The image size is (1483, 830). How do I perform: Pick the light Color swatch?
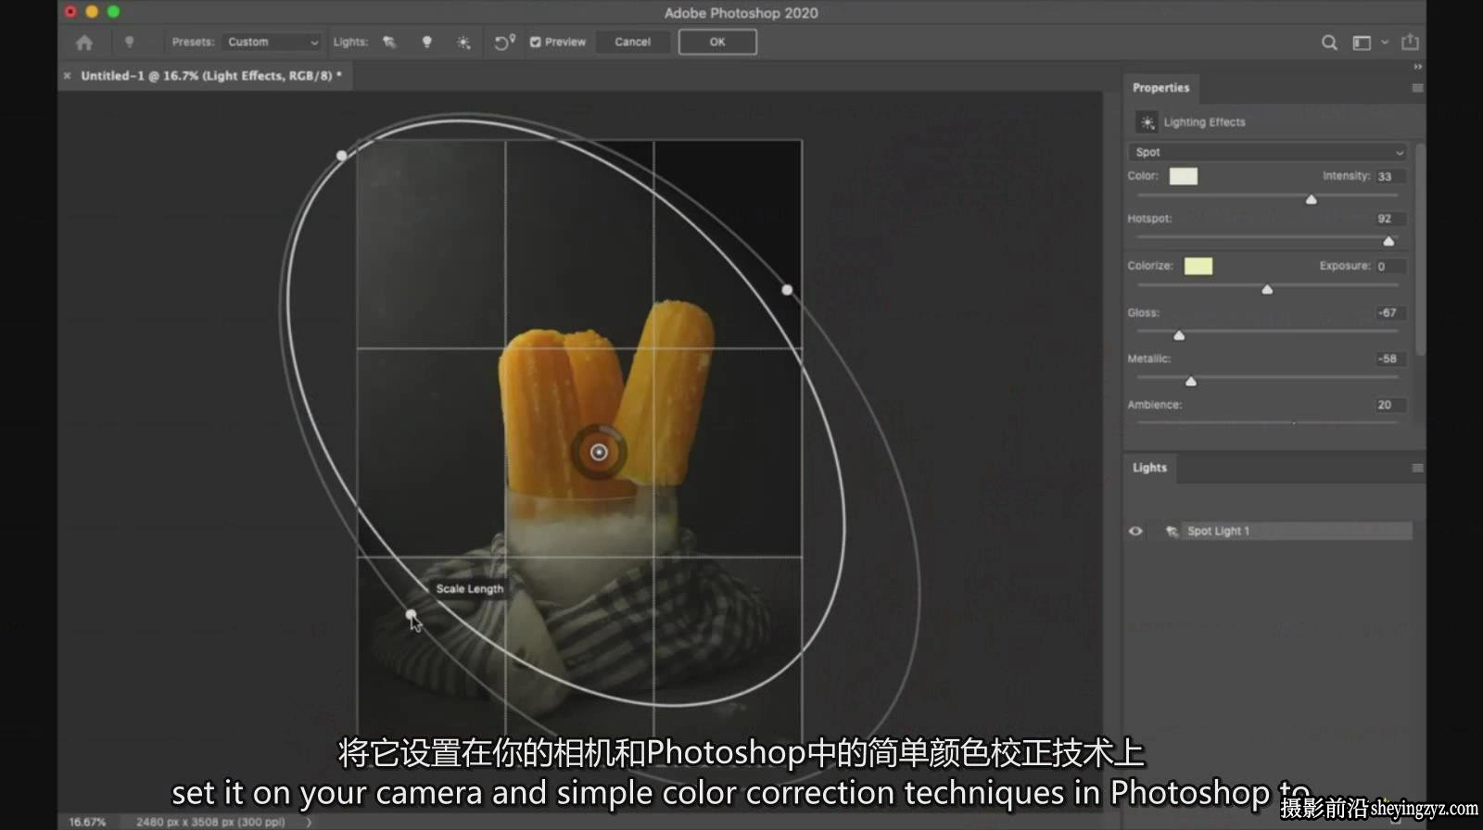pos(1184,176)
